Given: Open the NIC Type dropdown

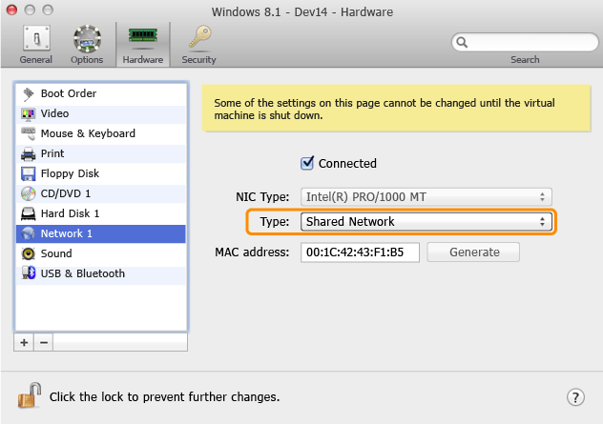Looking at the screenshot, I should point(426,197).
